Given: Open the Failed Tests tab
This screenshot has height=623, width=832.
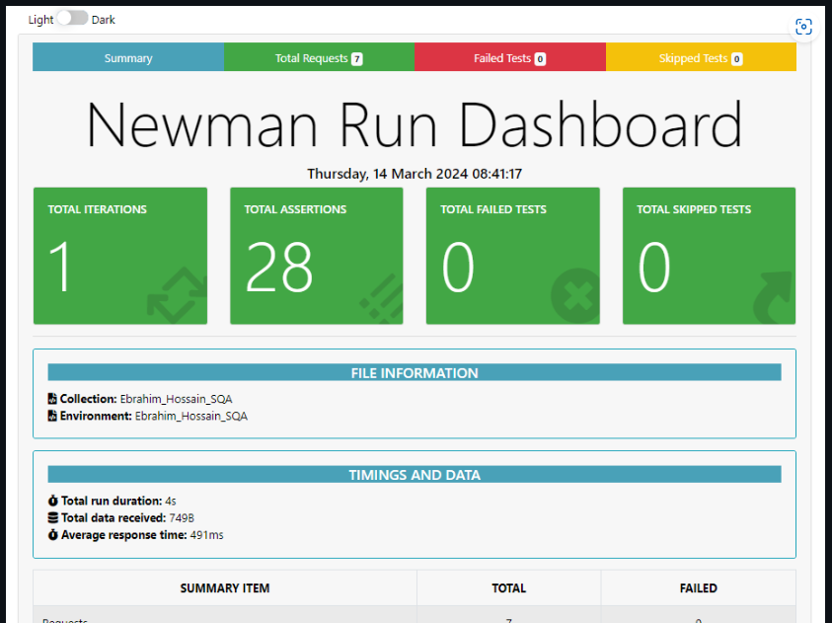Looking at the screenshot, I should click(x=509, y=58).
